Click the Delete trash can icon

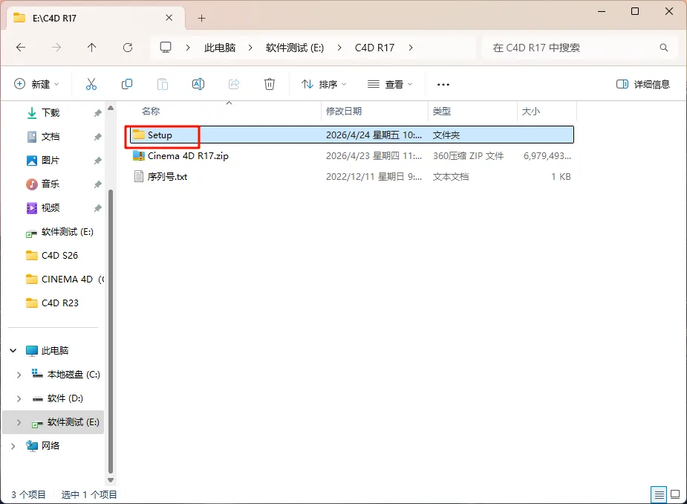[x=270, y=84]
